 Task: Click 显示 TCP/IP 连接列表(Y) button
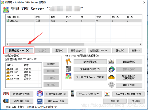129,77
